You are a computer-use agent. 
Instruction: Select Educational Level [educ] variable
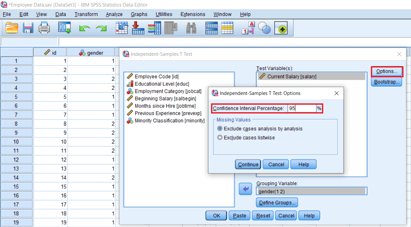pyautogui.click(x=158, y=84)
